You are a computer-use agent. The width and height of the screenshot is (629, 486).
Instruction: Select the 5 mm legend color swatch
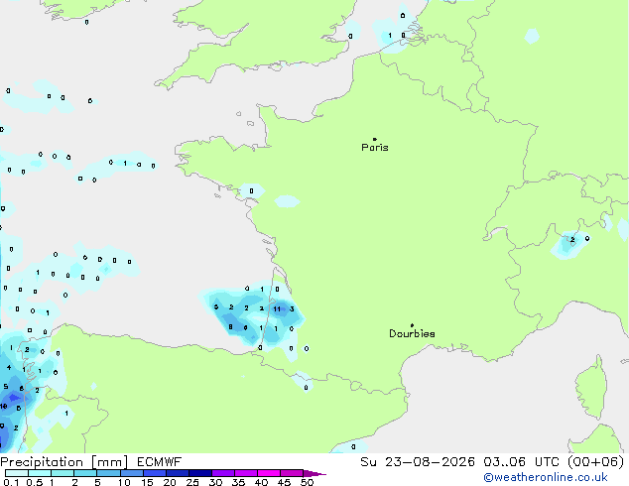108,473
